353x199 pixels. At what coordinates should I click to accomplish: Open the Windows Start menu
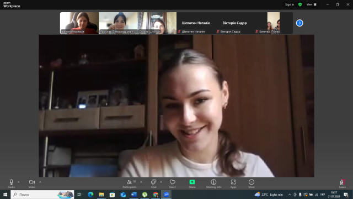[x=5, y=195]
